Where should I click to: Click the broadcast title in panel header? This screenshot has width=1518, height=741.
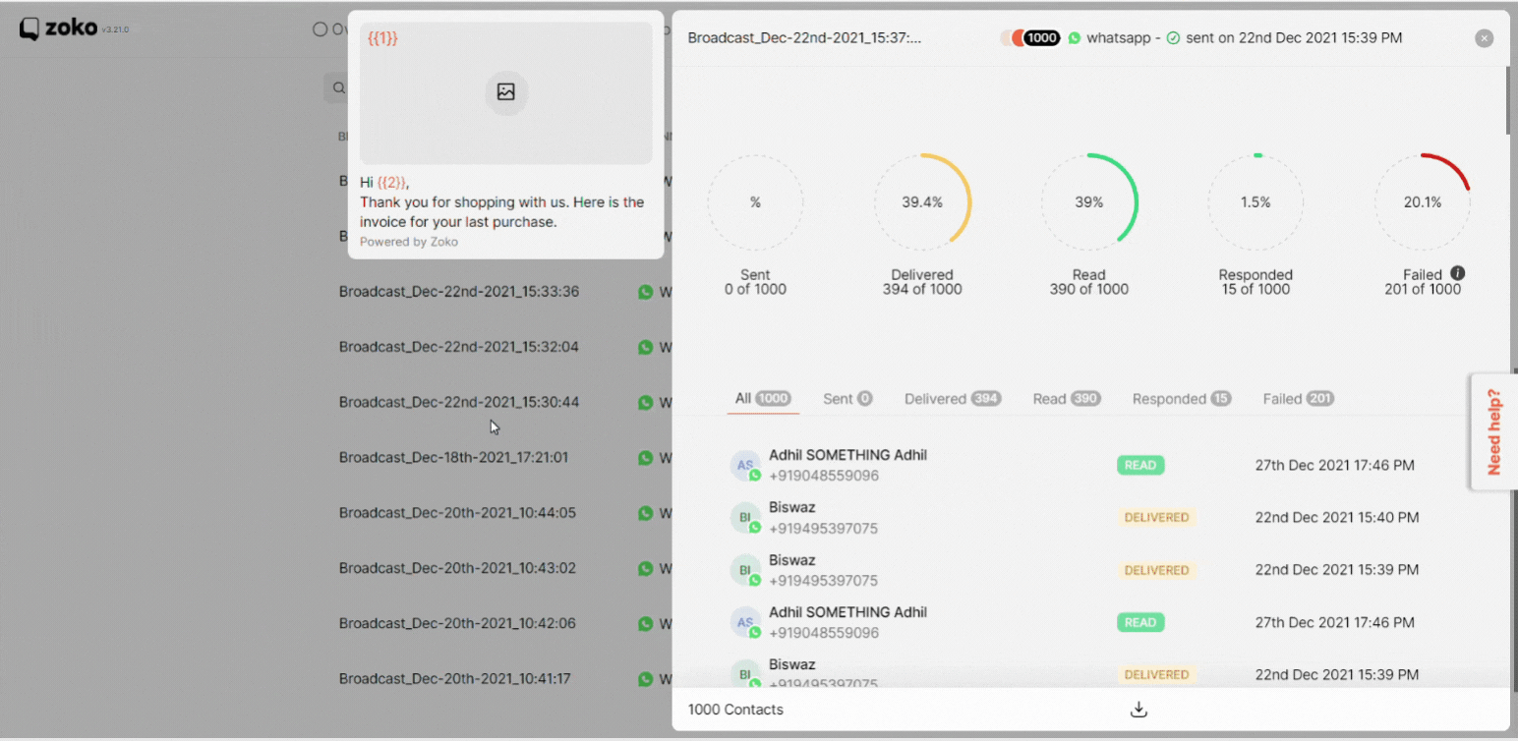(804, 38)
